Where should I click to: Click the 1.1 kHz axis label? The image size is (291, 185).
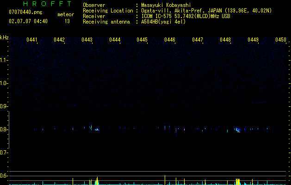pos(4,60)
